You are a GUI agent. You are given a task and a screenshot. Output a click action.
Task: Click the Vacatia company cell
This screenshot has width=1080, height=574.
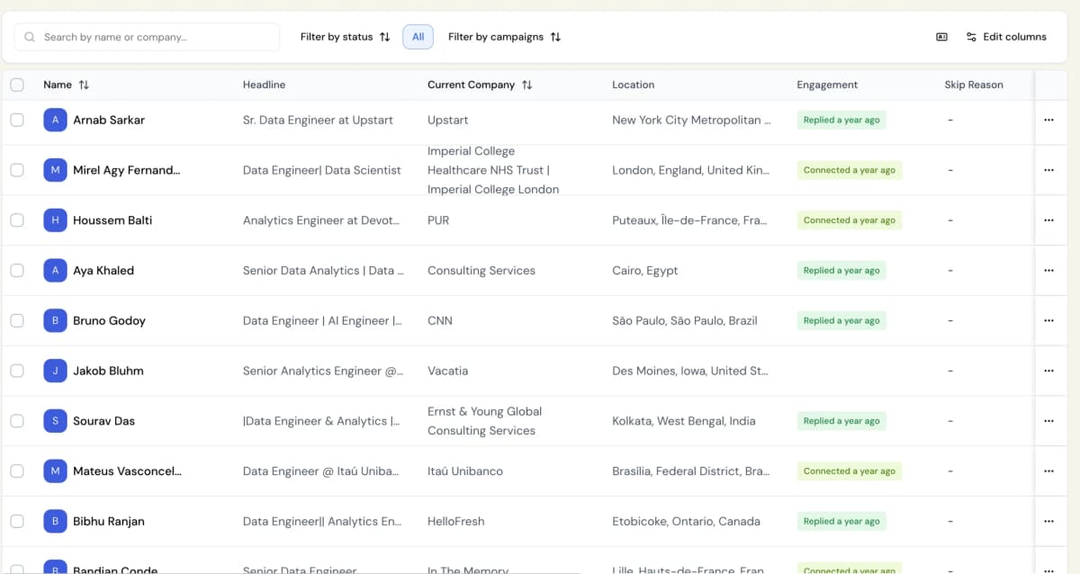coord(447,371)
